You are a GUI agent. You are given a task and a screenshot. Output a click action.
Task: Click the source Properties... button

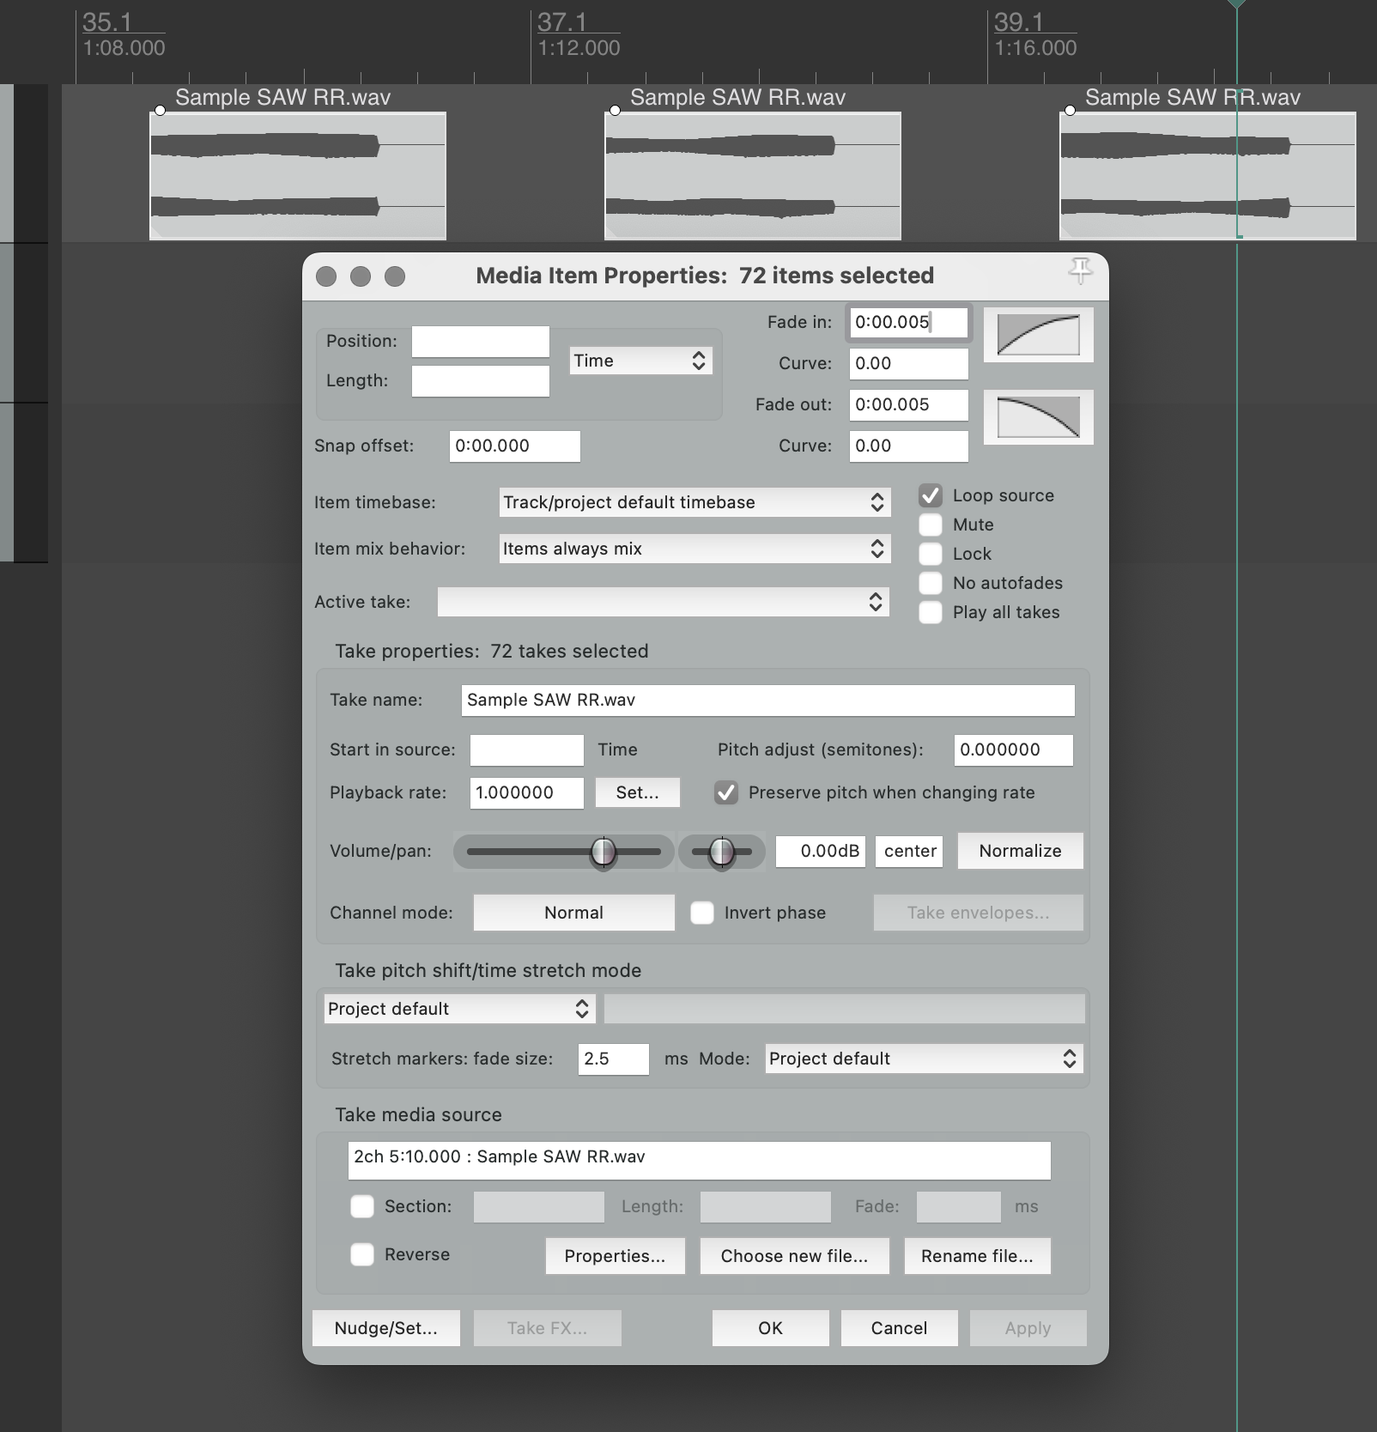615,1256
